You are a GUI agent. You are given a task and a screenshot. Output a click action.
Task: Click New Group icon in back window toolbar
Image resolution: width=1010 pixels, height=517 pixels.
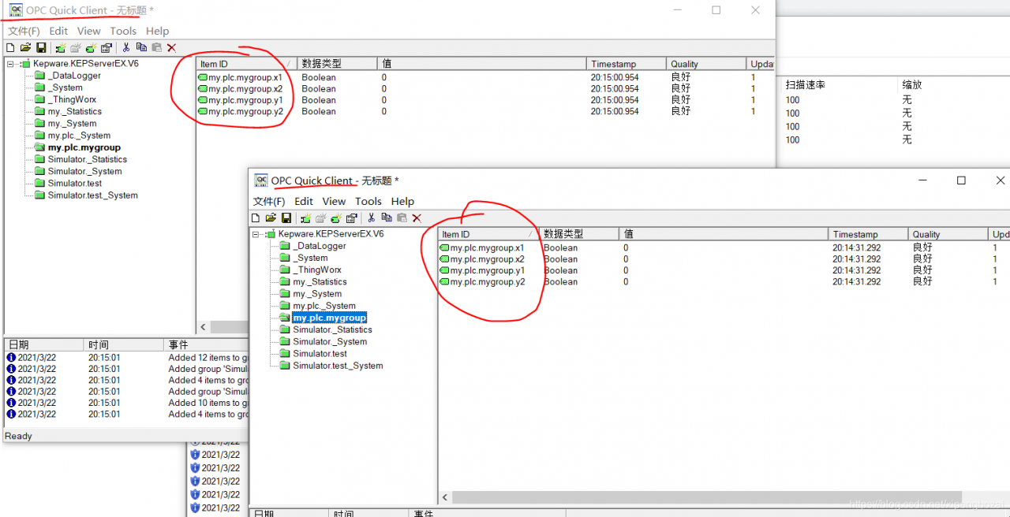(76, 48)
